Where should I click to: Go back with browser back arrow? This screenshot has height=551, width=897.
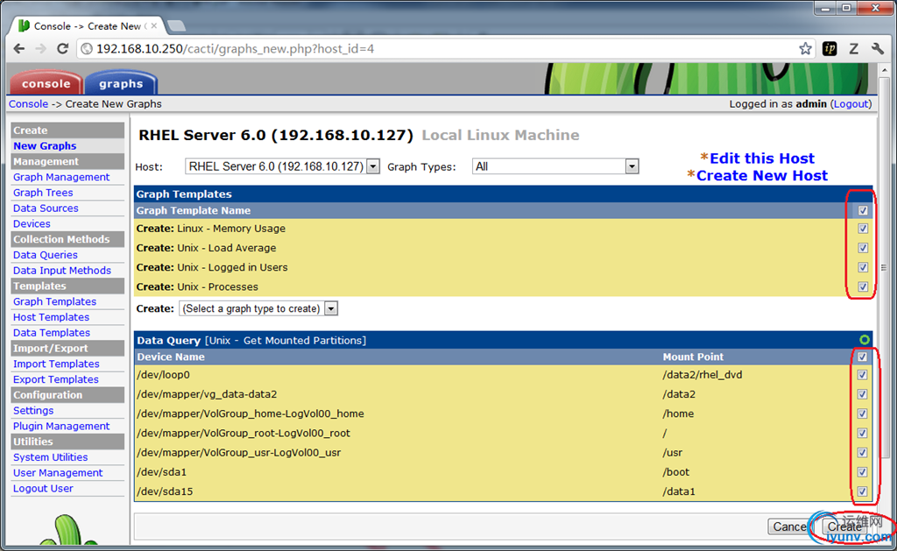19,49
